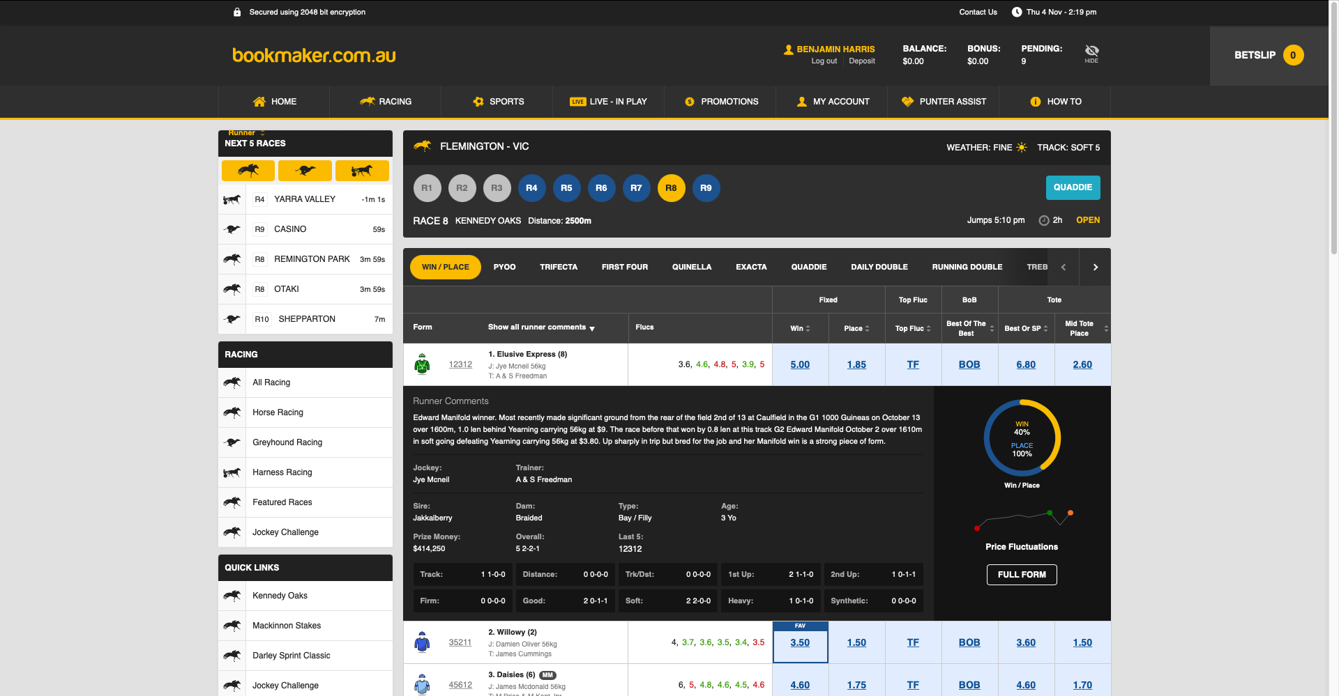Click the lock encryption icon
Image resolution: width=1339 pixels, height=696 pixels.
click(x=237, y=12)
